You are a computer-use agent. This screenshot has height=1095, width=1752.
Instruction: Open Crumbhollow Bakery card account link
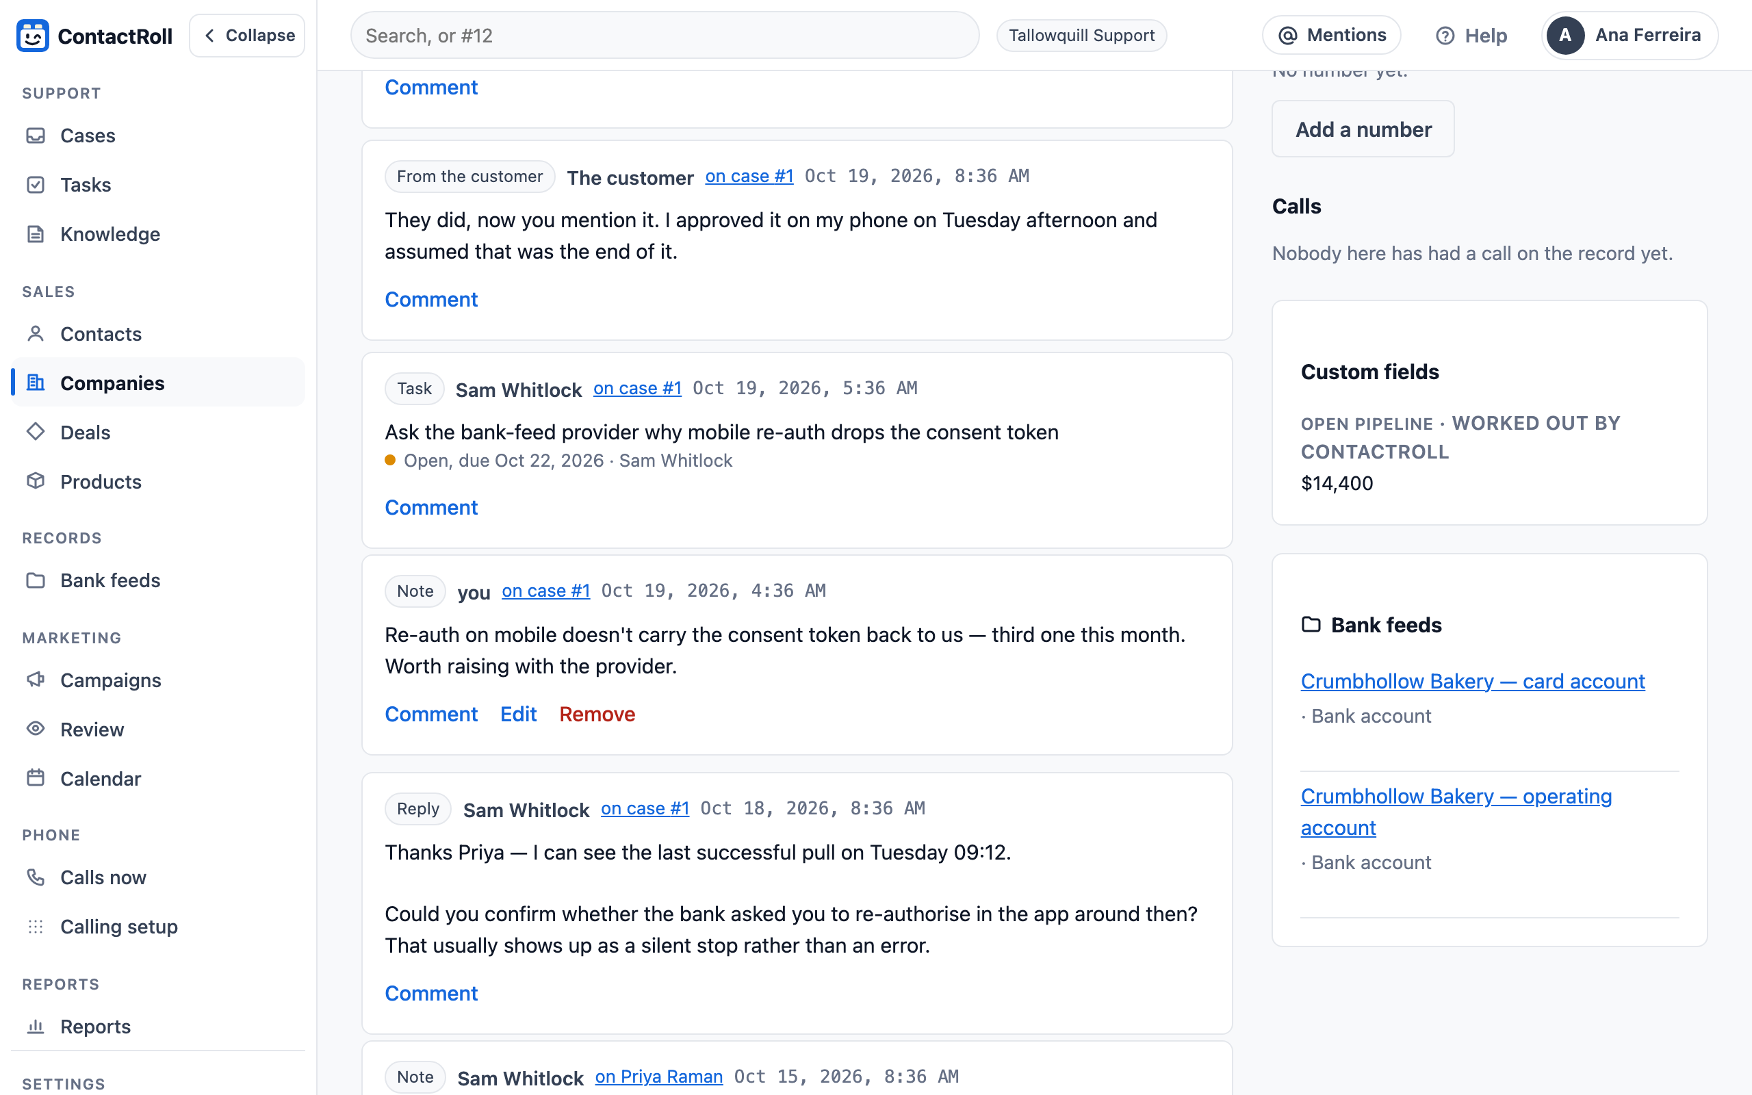(1473, 681)
